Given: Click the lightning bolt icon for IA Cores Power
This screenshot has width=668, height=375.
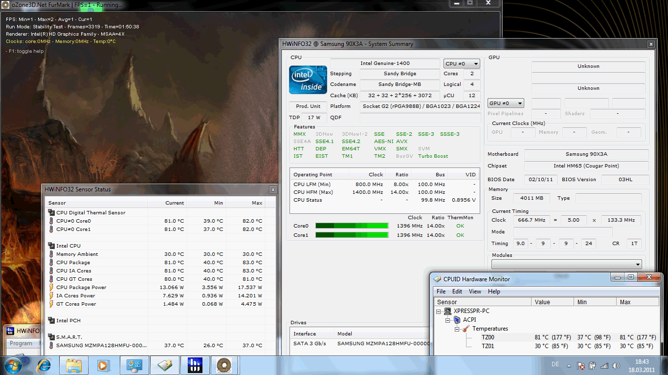Looking at the screenshot, I should [x=51, y=295].
